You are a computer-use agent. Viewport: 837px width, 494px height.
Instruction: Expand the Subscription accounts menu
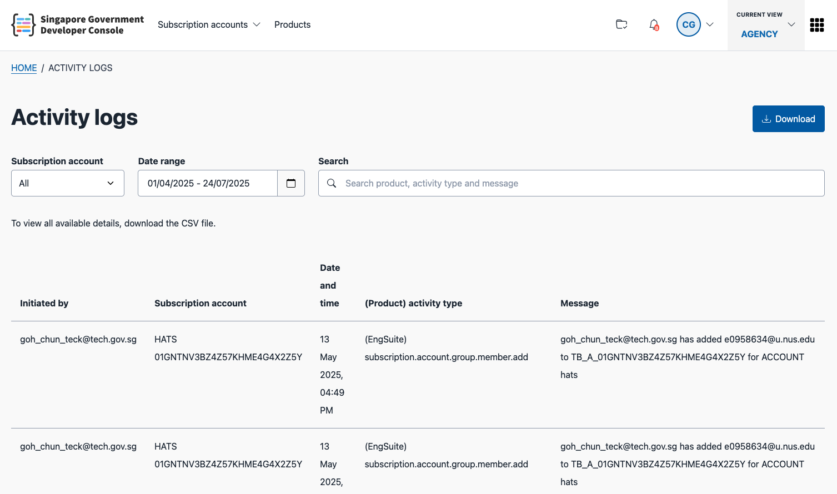tap(209, 24)
